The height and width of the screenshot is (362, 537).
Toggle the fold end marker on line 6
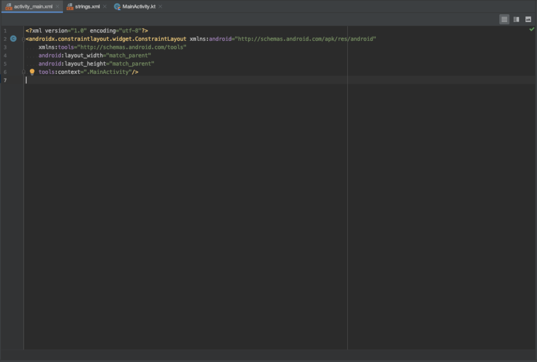click(23, 72)
